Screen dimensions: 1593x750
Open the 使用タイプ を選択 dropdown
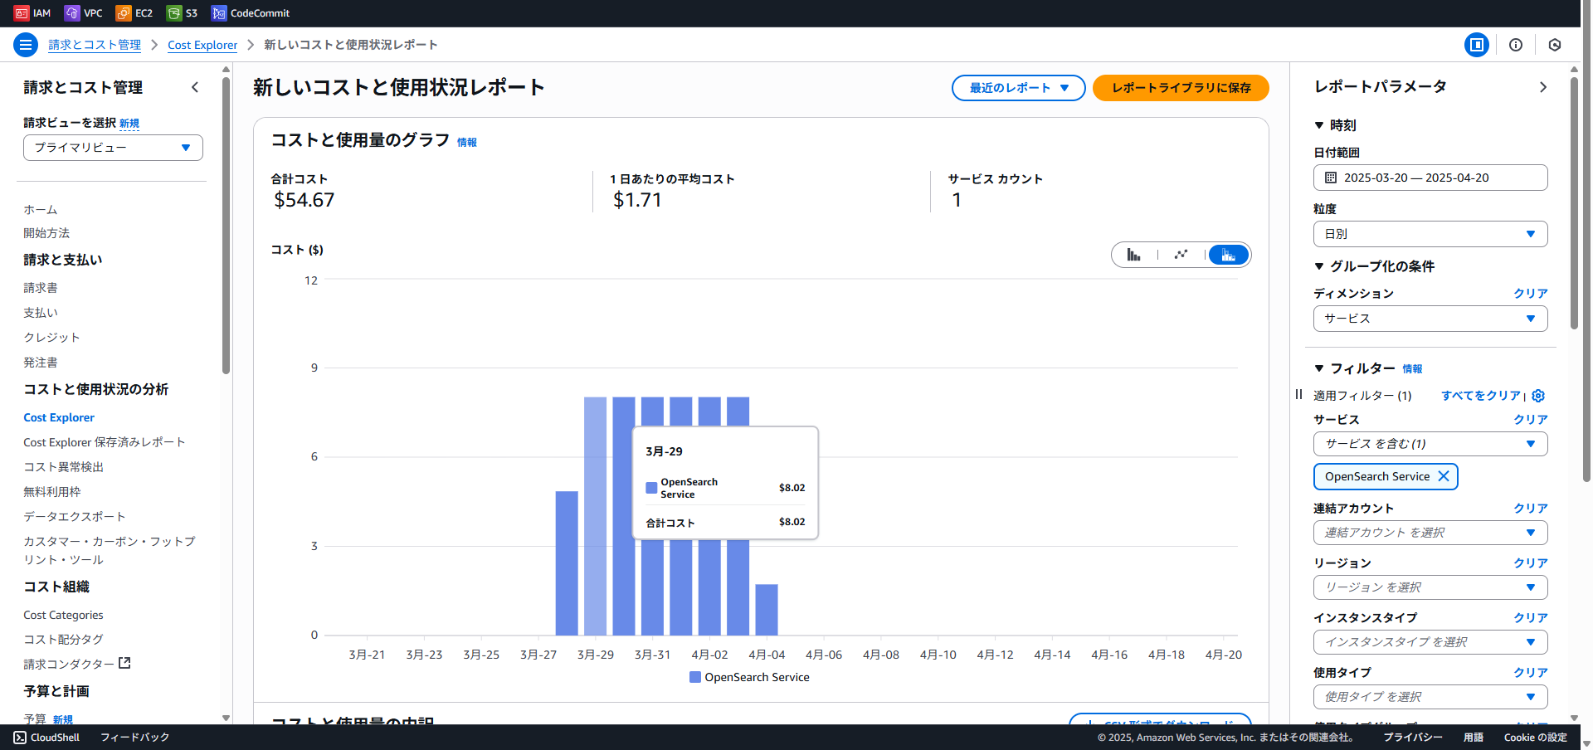(x=1430, y=697)
